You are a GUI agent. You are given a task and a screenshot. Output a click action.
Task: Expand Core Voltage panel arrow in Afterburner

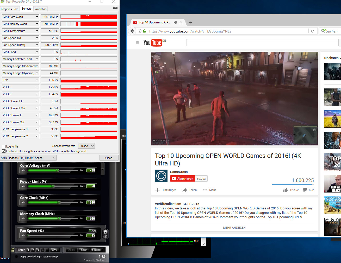coord(102,169)
